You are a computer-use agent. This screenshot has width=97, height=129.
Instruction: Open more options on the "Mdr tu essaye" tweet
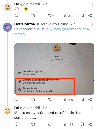[x=92, y=108]
